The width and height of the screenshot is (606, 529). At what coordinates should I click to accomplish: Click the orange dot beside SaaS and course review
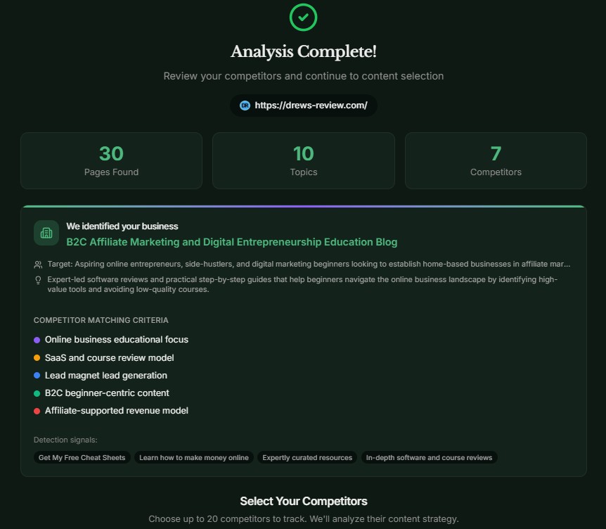click(37, 357)
